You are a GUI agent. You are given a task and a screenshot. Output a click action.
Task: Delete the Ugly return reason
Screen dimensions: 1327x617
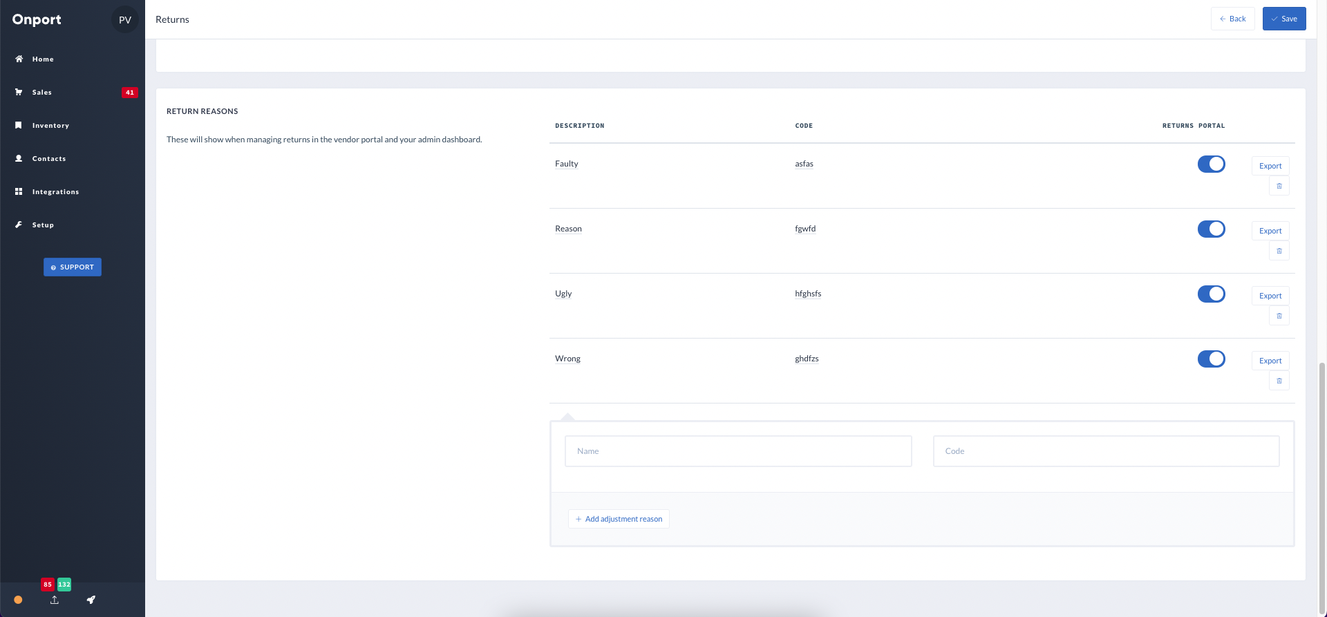(1279, 316)
